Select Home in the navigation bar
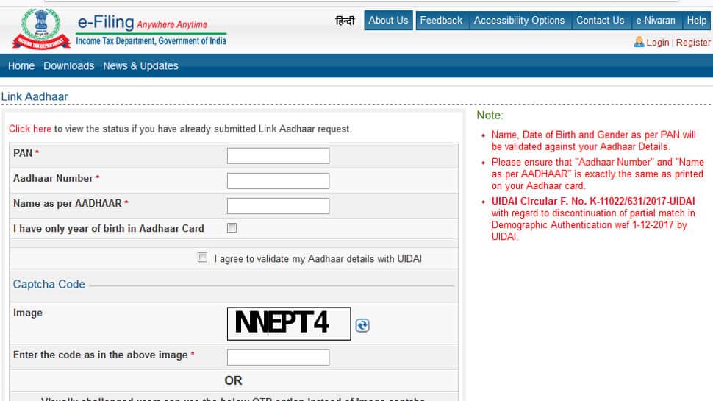Image resolution: width=713 pixels, height=401 pixels. pyautogui.click(x=21, y=66)
